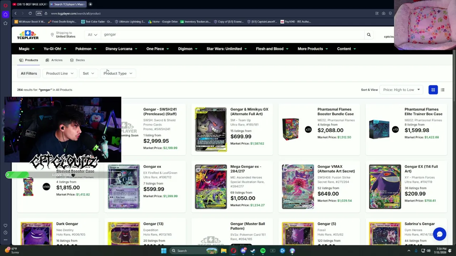Open the shield privacy icon in address bar

pyautogui.click(x=390, y=14)
